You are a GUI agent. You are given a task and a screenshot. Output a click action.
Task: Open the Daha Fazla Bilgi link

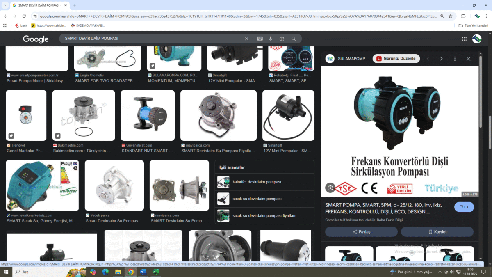click(390, 220)
